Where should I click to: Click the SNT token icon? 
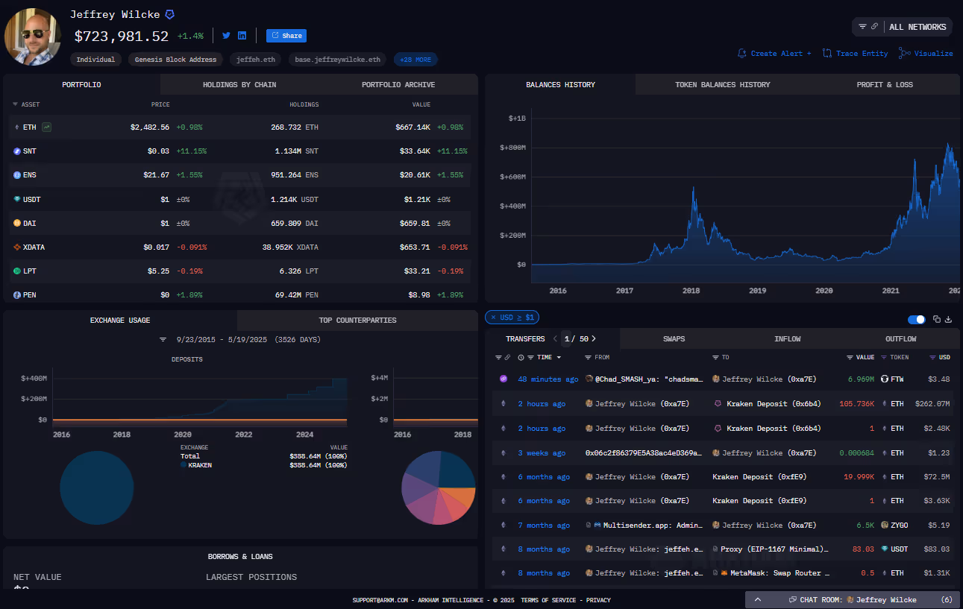(17, 151)
